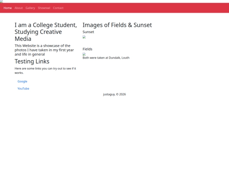Click the 'Testing Links' heading
Screen dimensions: 229x172
coord(32,61)
